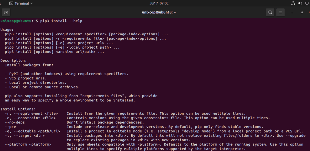Screen dimensions: 310x151
Task: Open the Terminal app menu dropdown
Action: 21,3
